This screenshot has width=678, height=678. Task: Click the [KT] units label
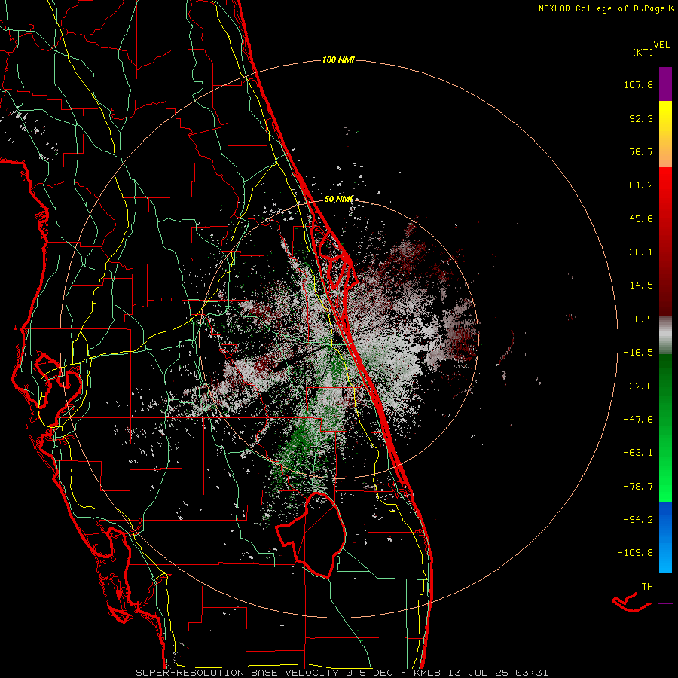[x=643, y=52]
